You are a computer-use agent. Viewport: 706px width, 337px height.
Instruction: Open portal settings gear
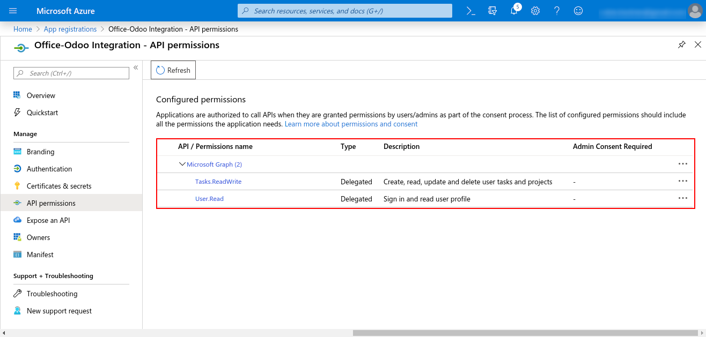pyautogui.click(x=535, y=11)
